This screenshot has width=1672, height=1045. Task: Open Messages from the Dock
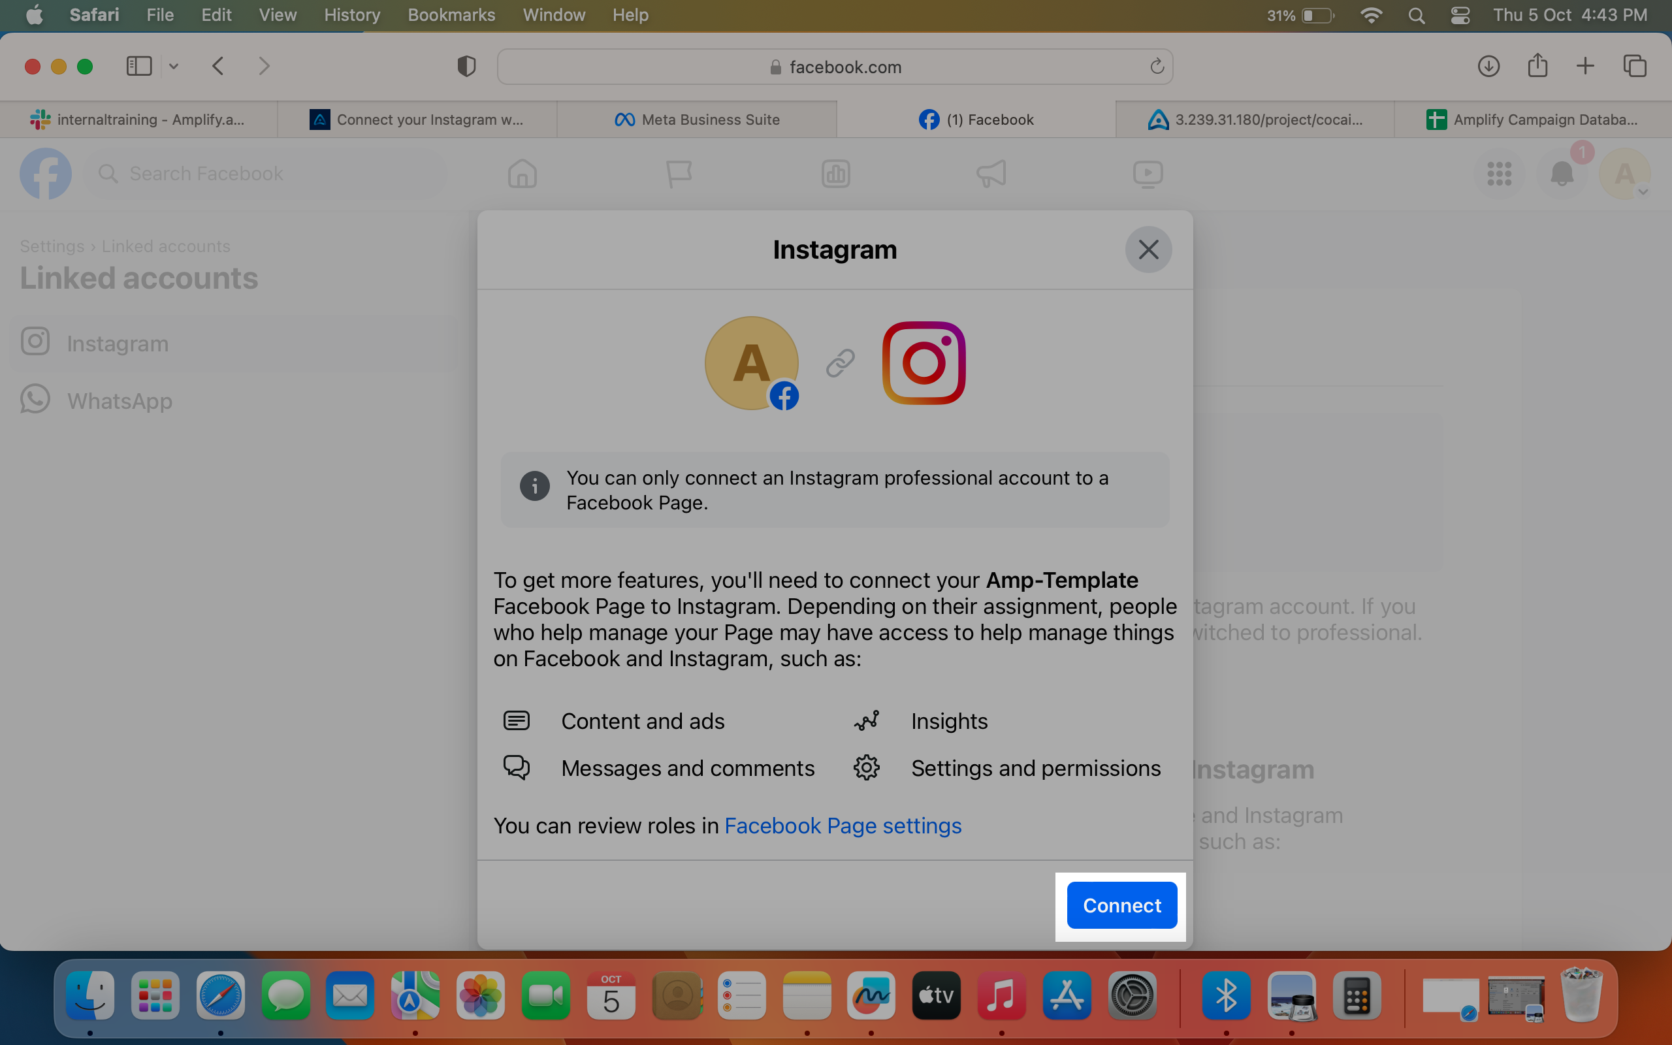(285, 995)
